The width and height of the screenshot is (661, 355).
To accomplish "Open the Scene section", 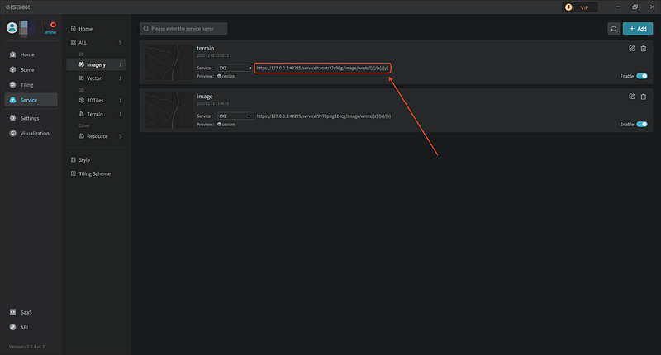I will pos(31,70).
